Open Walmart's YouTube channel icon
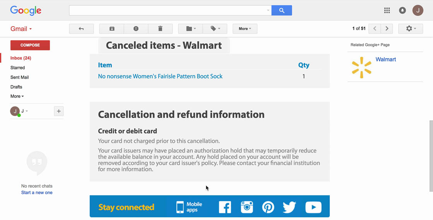 313,207
